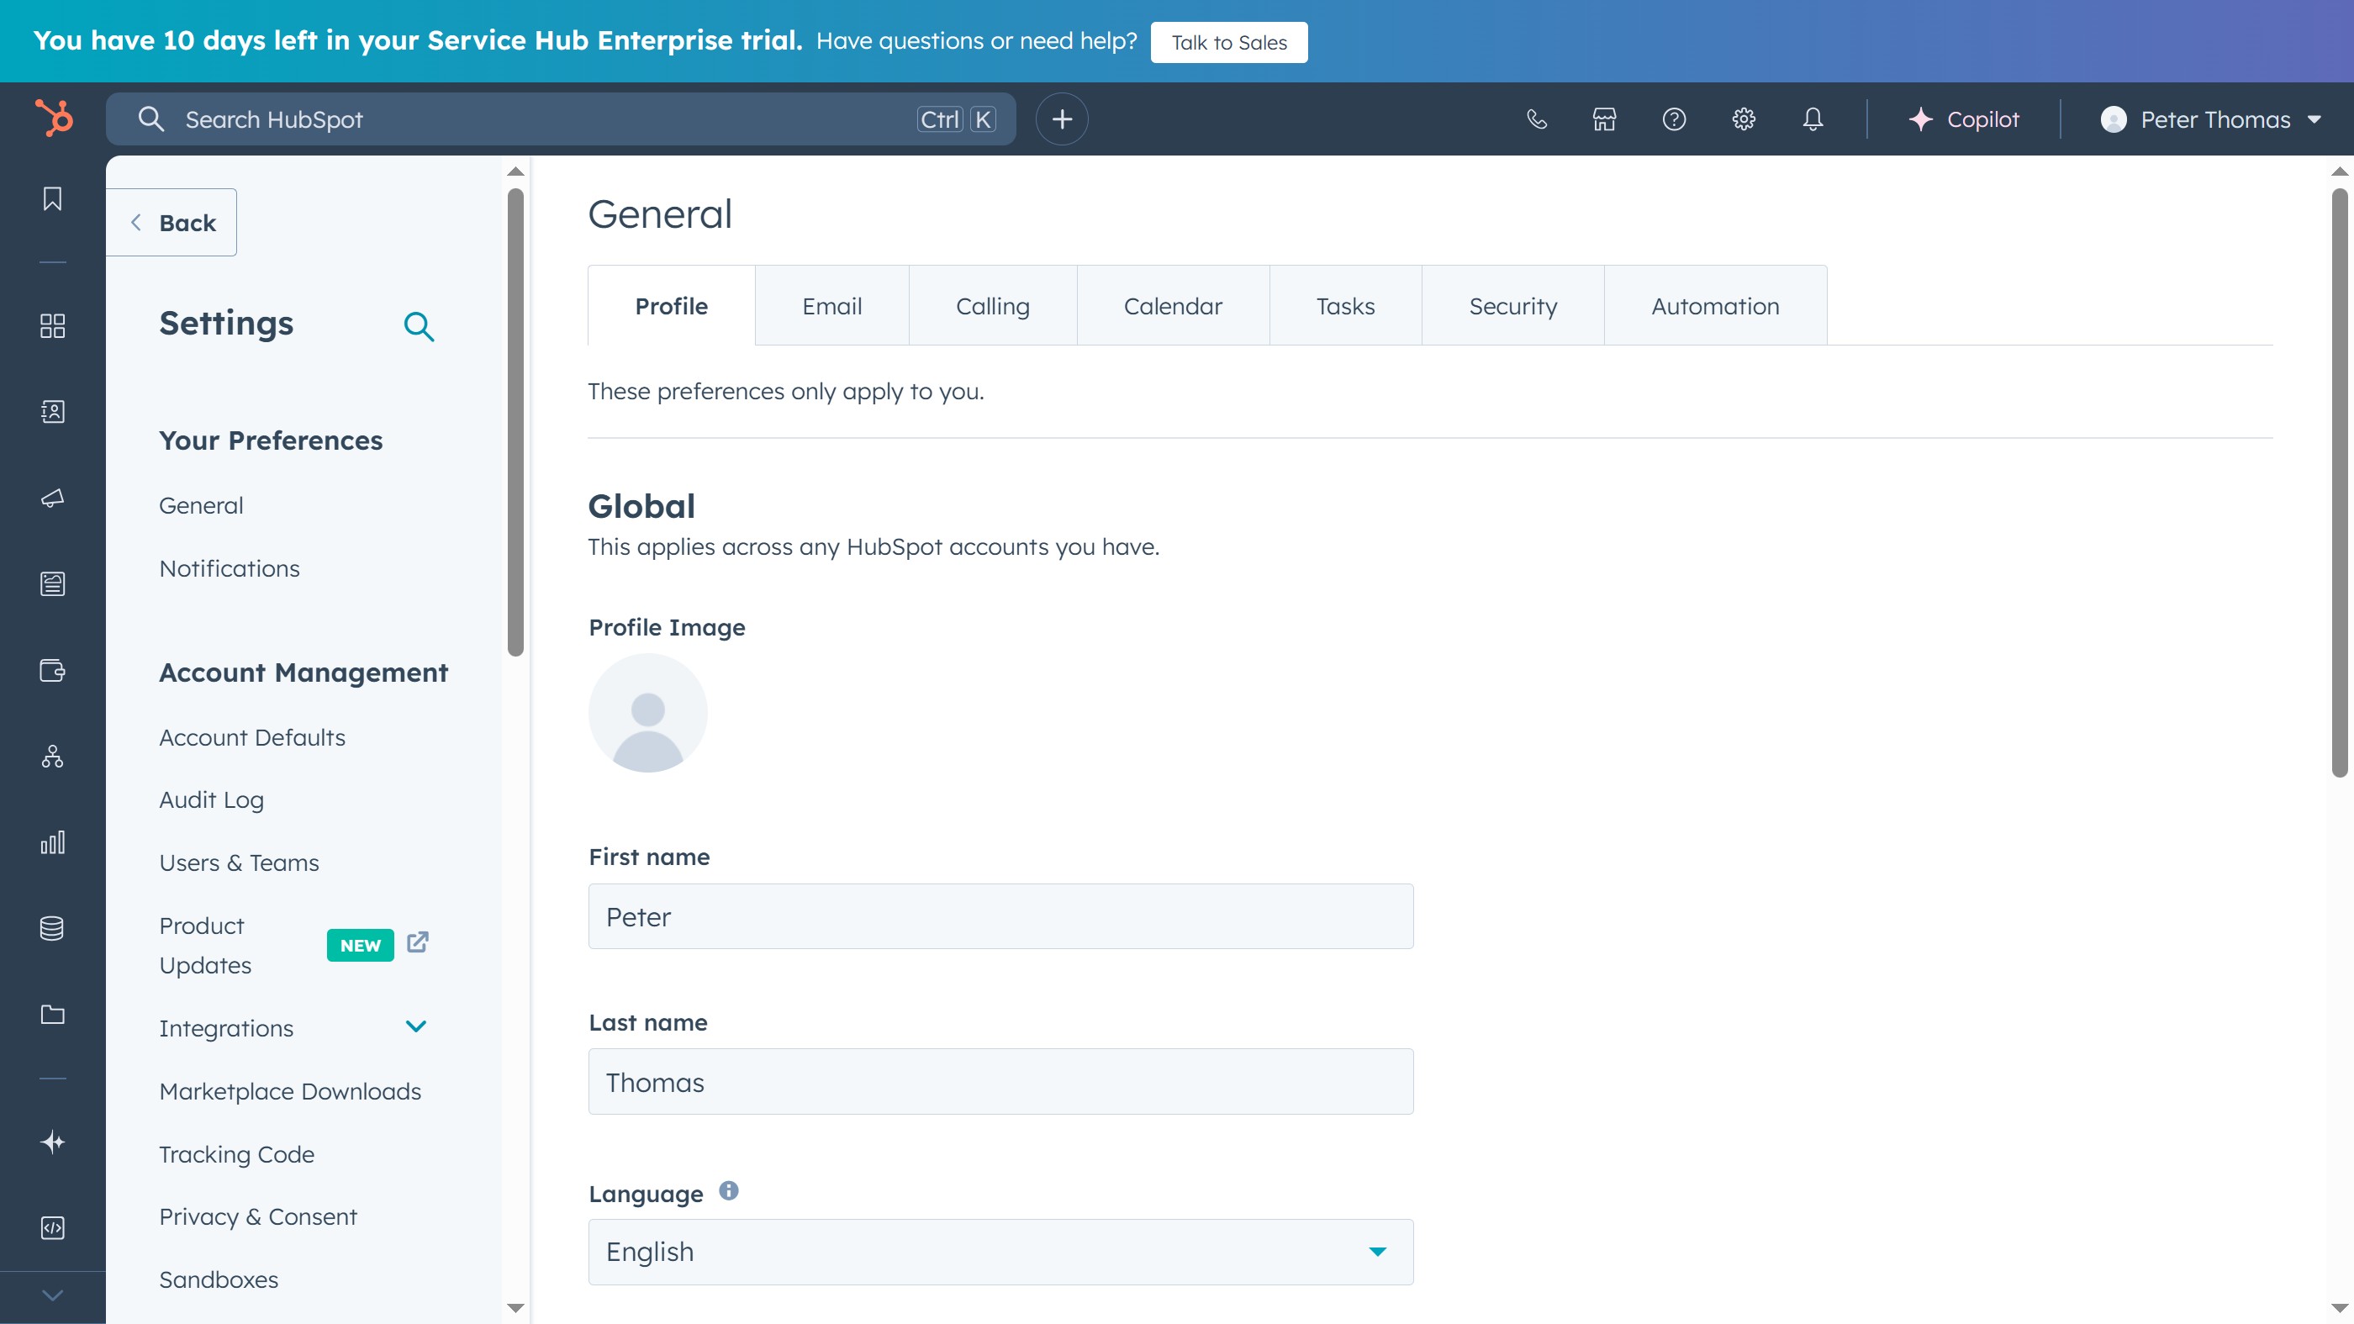Image resolution: width=2354 pixels, height=1324 pixels.
Task: Open Library folder icon in navigation rail
Action: click(52, 1013)
